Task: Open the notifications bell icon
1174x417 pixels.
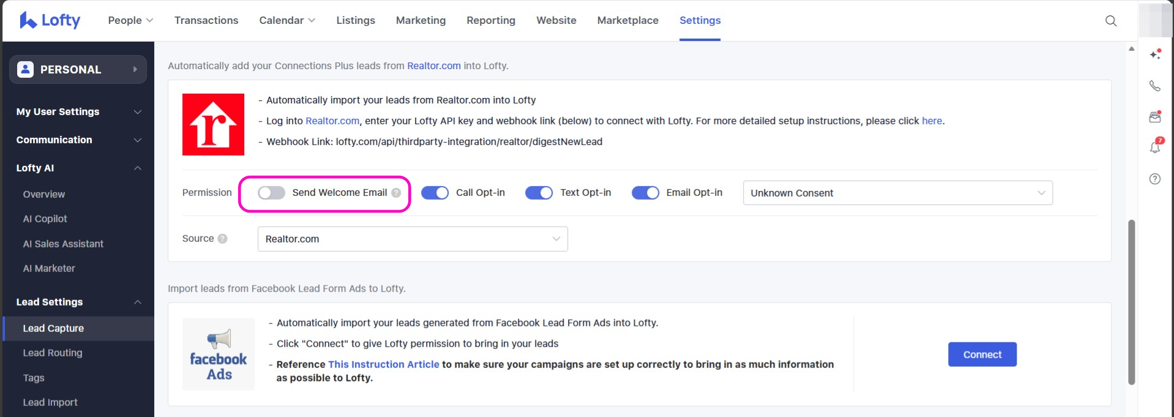Action: (1154, 147)
